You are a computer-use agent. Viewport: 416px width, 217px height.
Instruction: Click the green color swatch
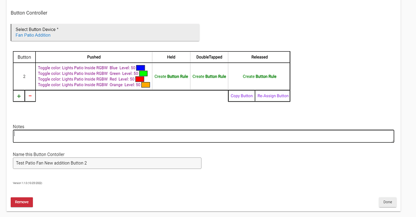[143, 74]
